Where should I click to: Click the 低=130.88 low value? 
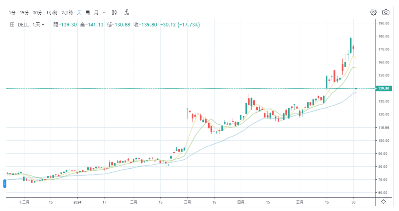click(118, 25)
